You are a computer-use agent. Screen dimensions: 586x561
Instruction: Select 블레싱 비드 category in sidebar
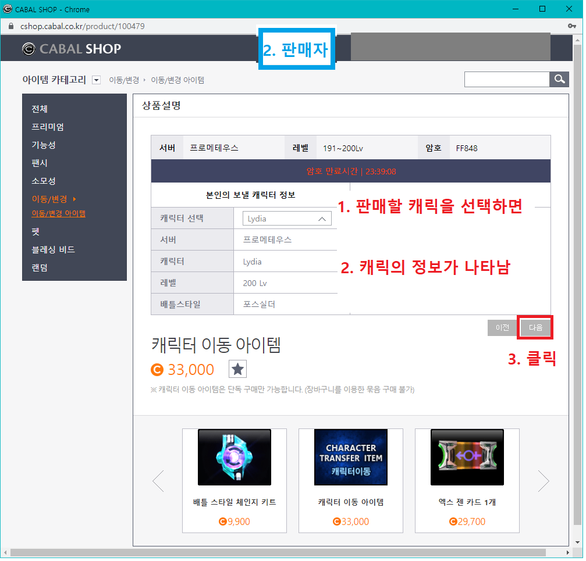tap(54, 251)
